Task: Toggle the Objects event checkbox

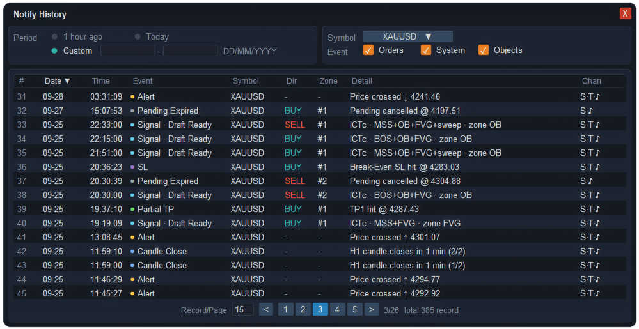Action: click(484, 50)
